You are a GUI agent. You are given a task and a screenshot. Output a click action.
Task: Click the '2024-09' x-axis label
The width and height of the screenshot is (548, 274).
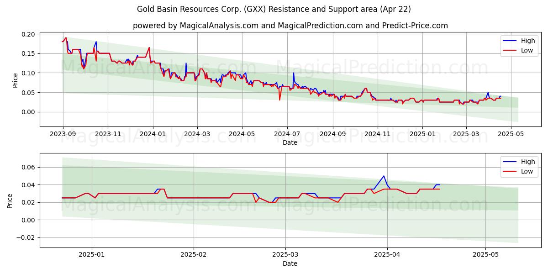tap(332, 133)
